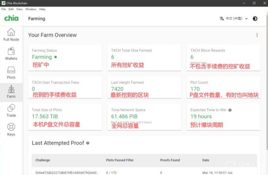
Task: Click the Proofs Found column header
Action: [x=170, y=160]
